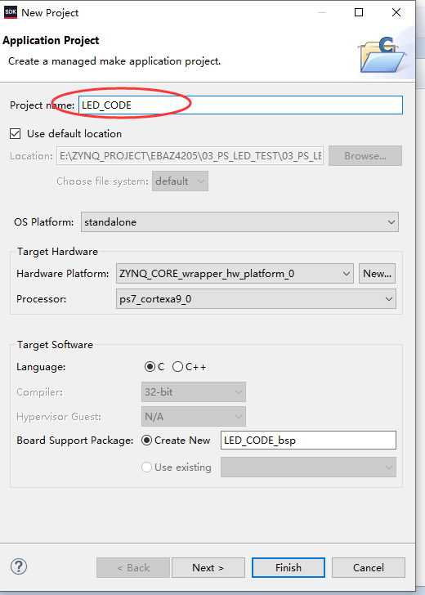Expand the Hardware Platform dropdown
The image size is (425, 595).
tap(235, 274)
